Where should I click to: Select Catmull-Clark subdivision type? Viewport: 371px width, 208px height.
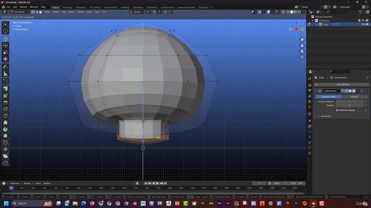pos(328,96)
